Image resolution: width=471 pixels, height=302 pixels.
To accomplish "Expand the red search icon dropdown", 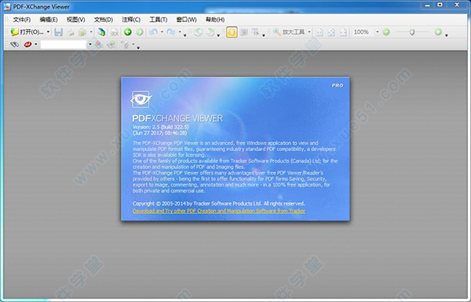I will pyautogui.click(x=36, y=45).
